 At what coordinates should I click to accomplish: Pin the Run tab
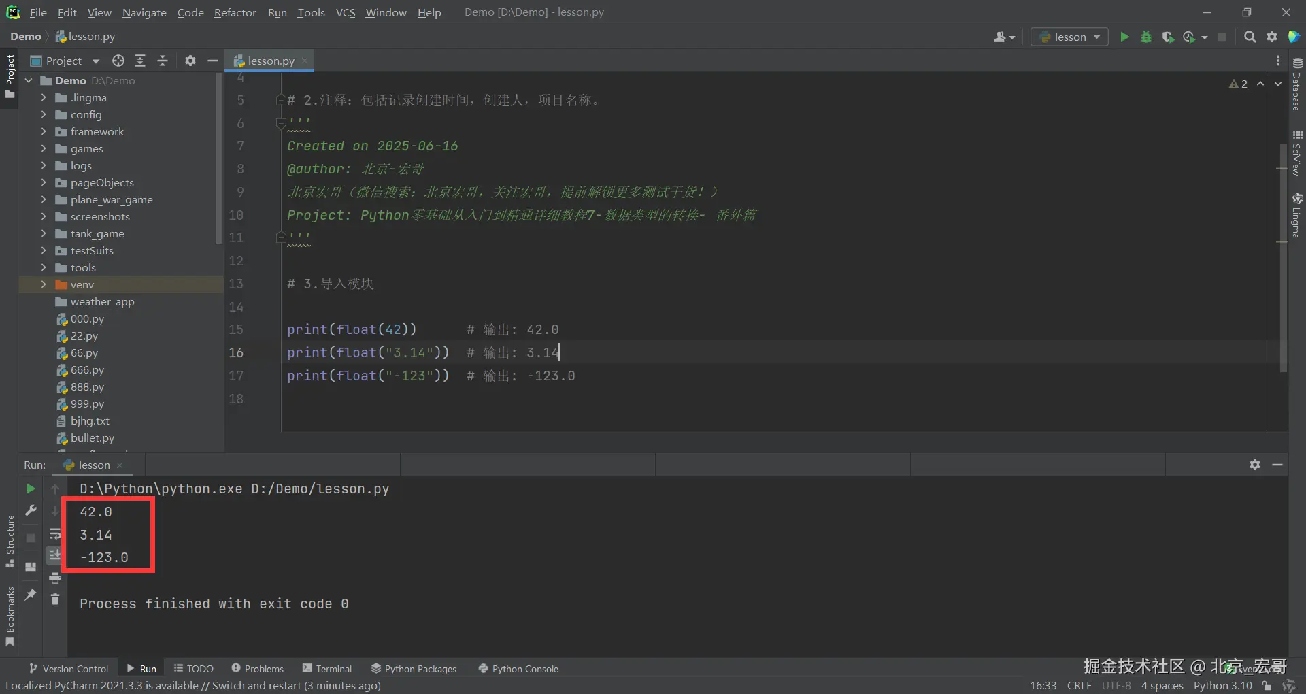(x=31, y=595)
